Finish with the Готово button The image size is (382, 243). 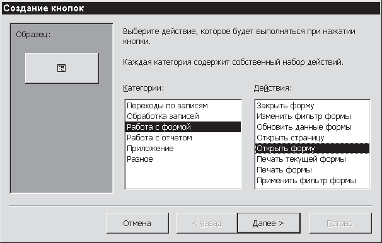[340, 223]
